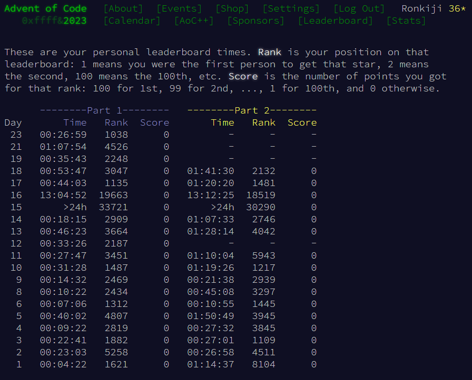Open the About page
This screenshot has width=472, height=380.
point(123,8)
